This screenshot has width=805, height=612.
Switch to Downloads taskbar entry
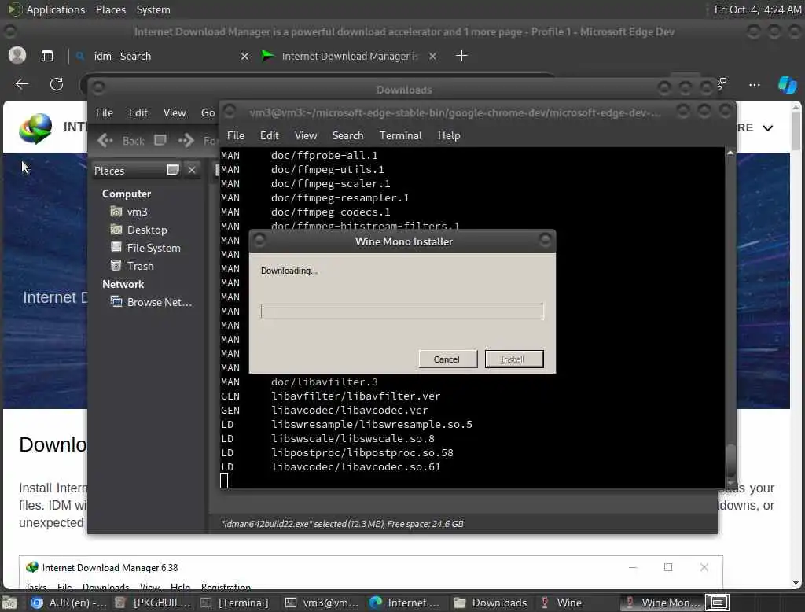click(491, 603)
